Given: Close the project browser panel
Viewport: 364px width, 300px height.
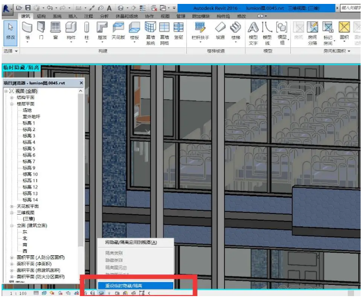Looking at the screenshot, I should pos(81,83).
